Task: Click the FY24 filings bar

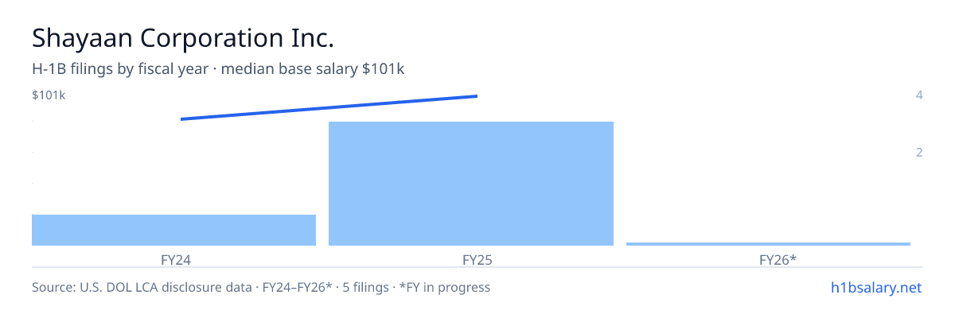Action: (x=173, y=230)
